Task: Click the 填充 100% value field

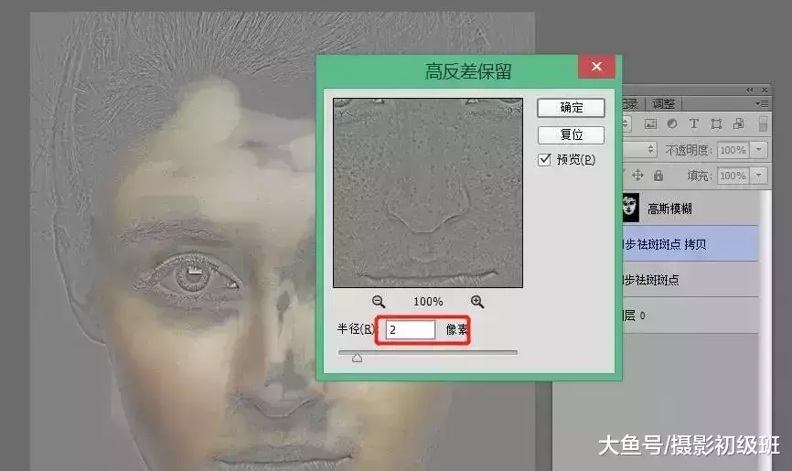Action: pyautogui.click(x=733, y=176)
